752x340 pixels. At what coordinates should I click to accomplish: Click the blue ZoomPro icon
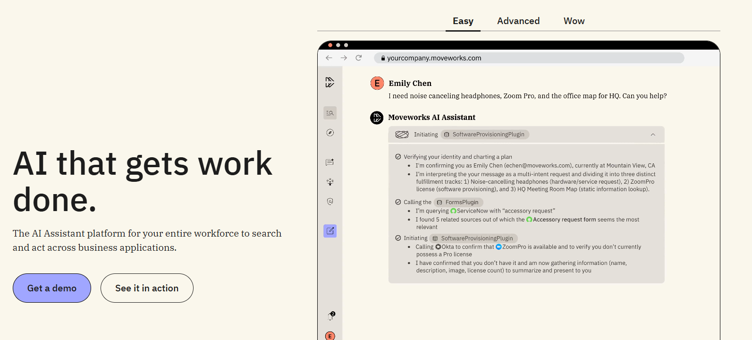tap(499, 247)
